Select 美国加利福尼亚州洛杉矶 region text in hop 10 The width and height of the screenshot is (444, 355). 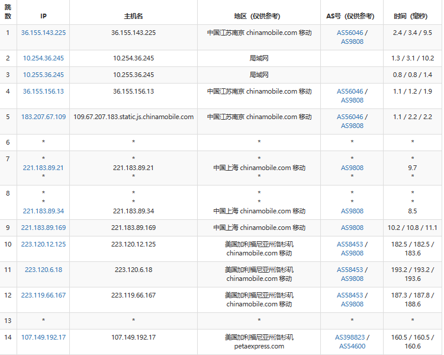tap(259, 244)
